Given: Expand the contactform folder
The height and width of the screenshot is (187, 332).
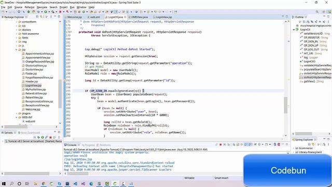Looking at the screenshot, I should [17, 22].
